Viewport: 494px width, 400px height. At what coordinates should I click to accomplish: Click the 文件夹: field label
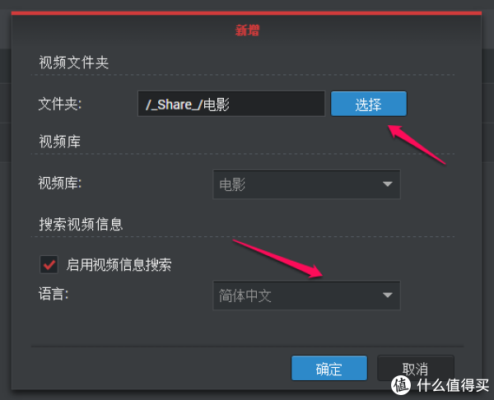(x=60, y=104)
